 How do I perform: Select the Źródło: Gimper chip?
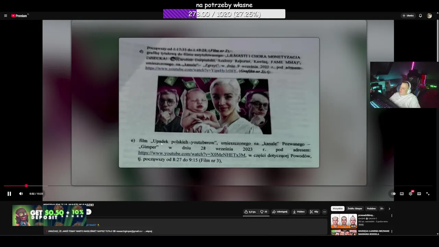[x=355, y=209]
